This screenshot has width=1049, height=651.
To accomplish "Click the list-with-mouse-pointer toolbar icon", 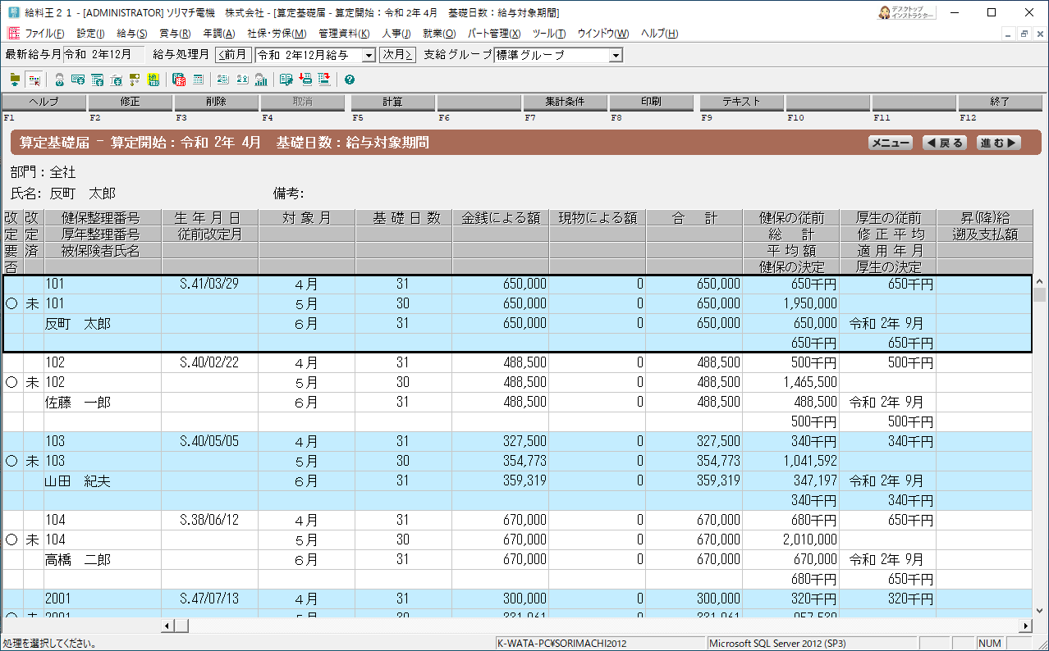I will (34, 80).
